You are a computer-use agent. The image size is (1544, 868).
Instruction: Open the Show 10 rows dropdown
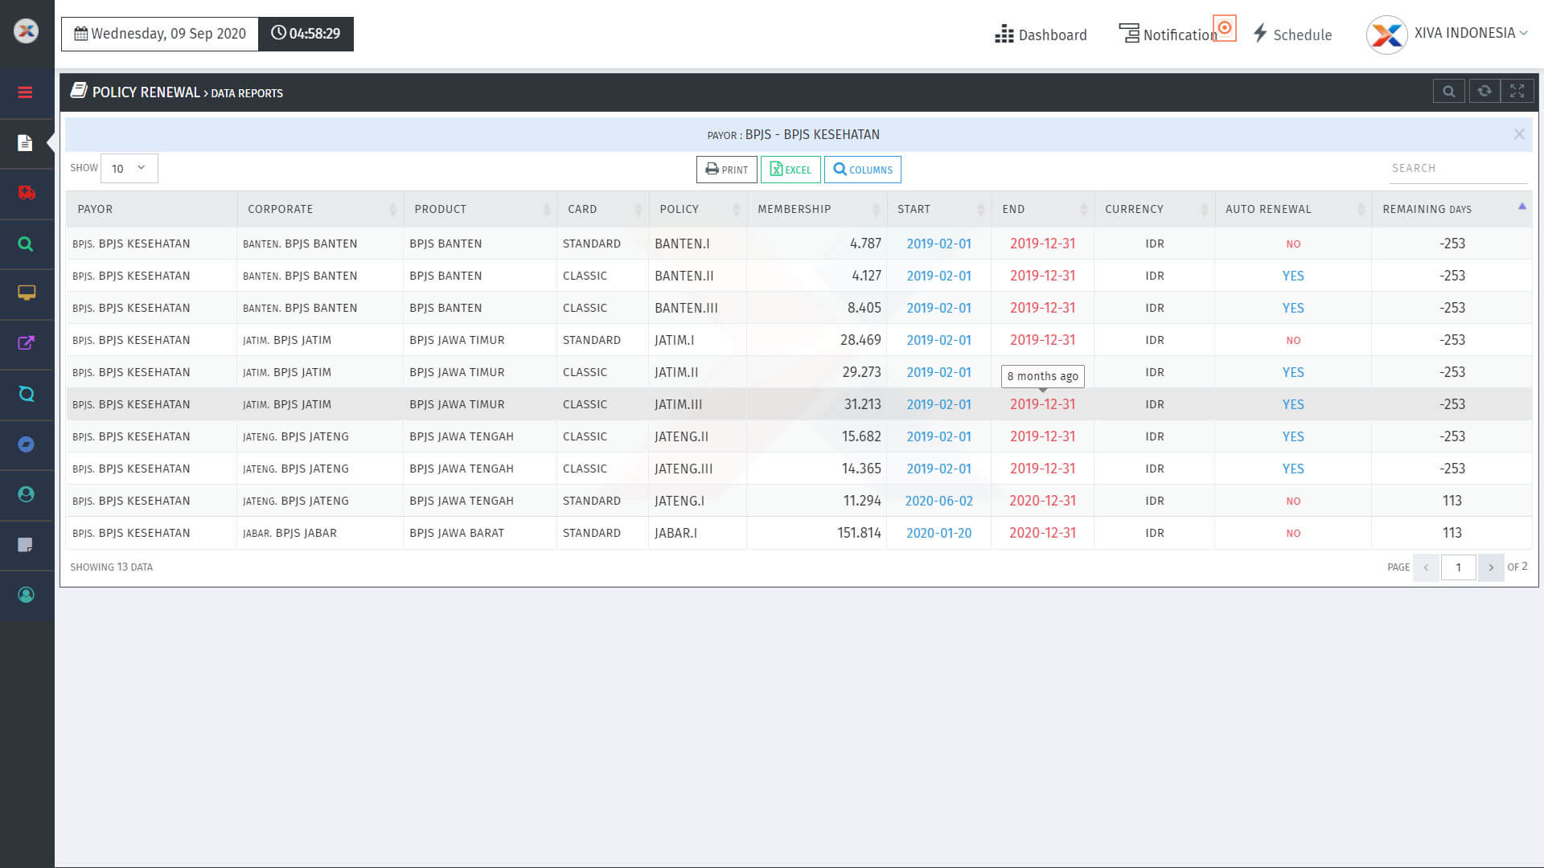tap(129, 168)
